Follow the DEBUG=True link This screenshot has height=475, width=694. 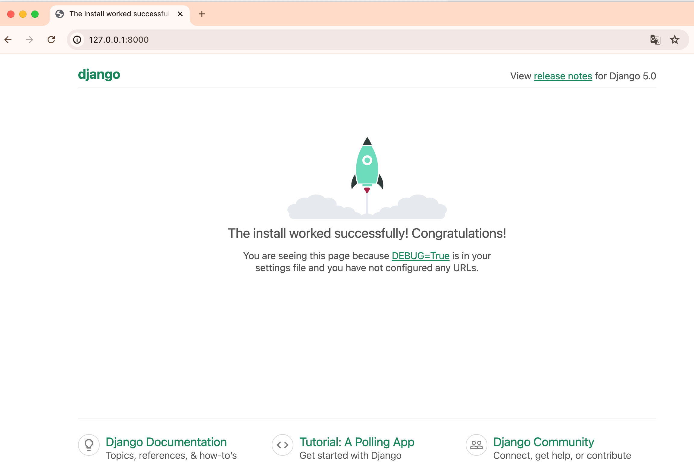(x=420, y=256)
